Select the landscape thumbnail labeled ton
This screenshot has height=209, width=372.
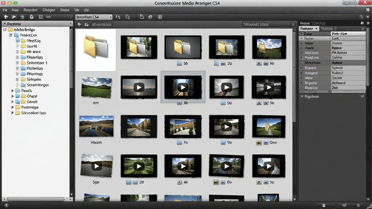[96, 87]
